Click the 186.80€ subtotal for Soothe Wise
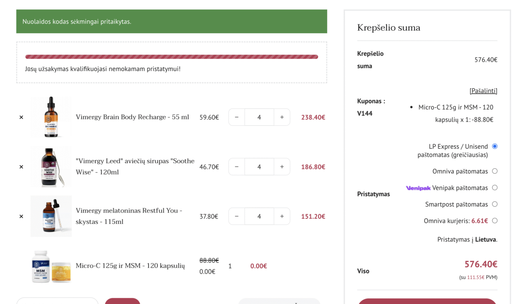522x304 pixels. pyautogui.click(x=313, y=167)
